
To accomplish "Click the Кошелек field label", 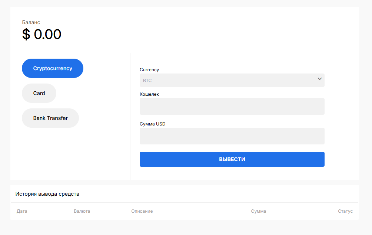I will point(149,94).
